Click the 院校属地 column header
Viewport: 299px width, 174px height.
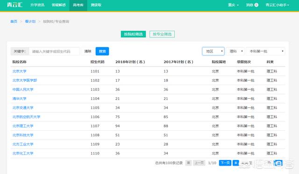click(219, 62)
